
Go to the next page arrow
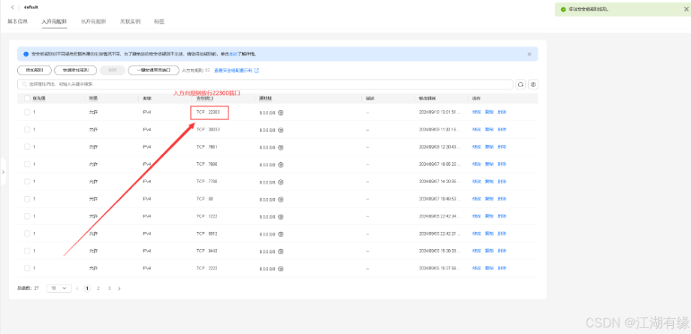click(119, 288)
